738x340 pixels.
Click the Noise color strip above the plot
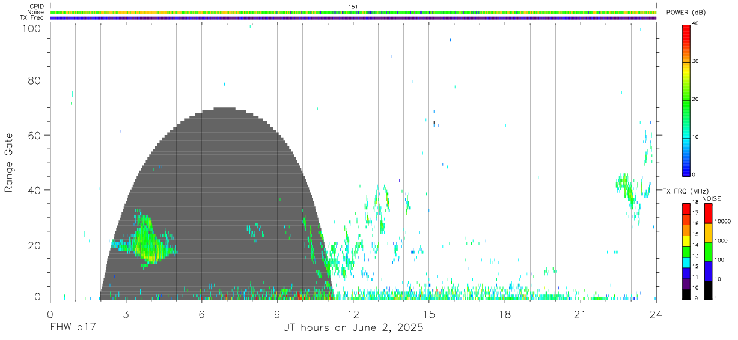point(353,12)
